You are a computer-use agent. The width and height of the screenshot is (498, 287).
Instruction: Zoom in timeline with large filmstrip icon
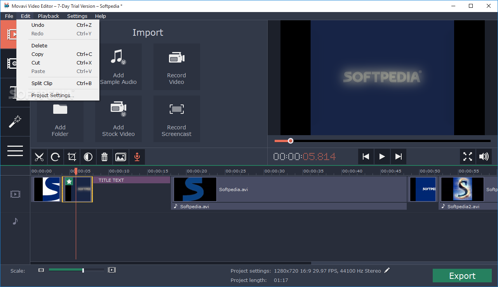[112, 270]
